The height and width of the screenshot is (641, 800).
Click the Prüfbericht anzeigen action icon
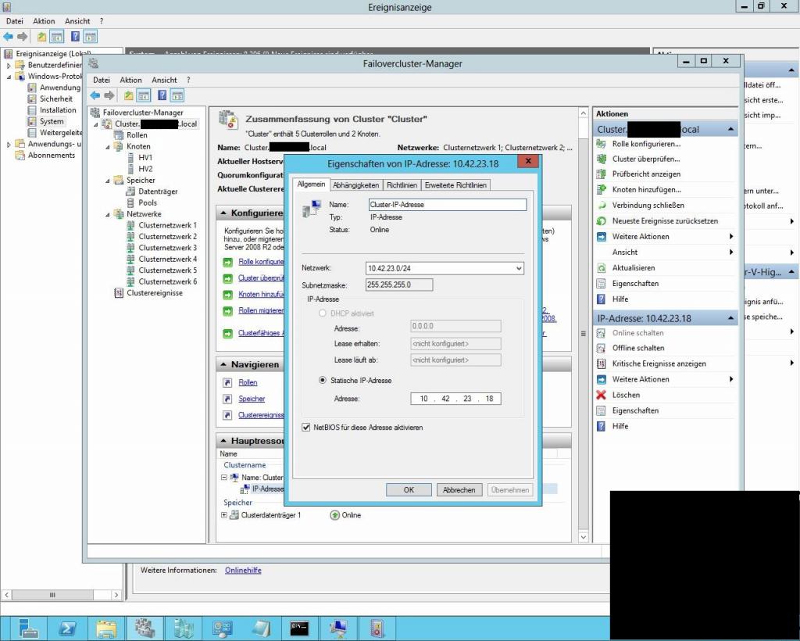coord(602,174)
